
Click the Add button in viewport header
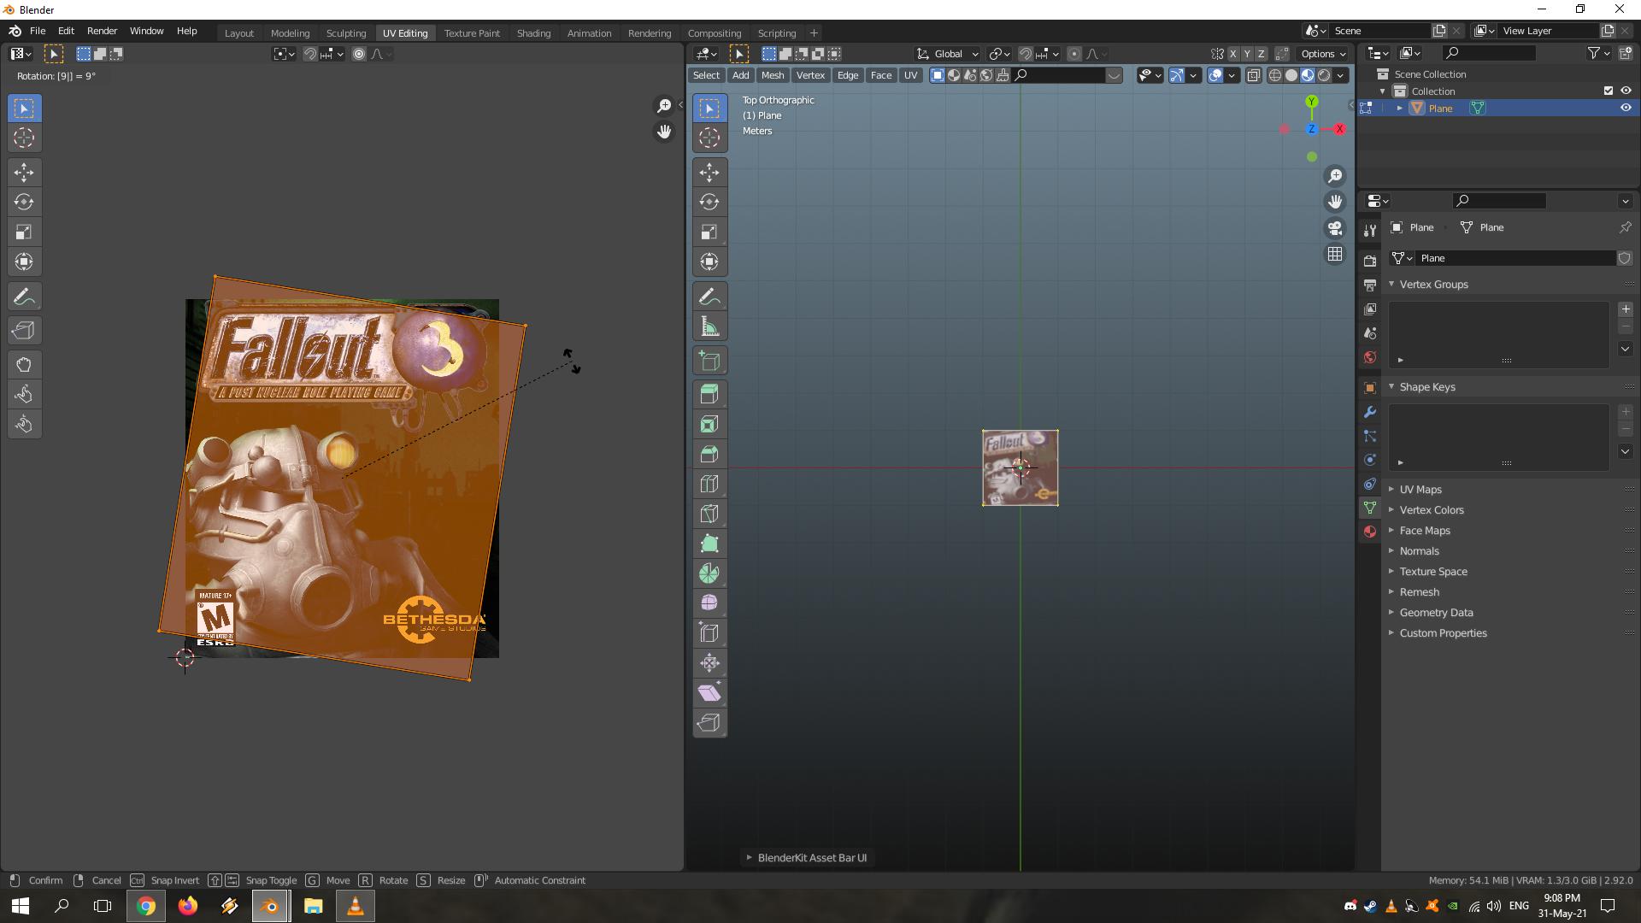click(740, 75)
